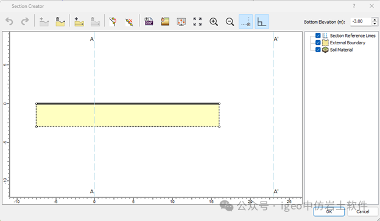Uncheck the Section Reference Lines checkbox
The height and width of the screenshot is (221, 380).
click(x=318, y=35)
